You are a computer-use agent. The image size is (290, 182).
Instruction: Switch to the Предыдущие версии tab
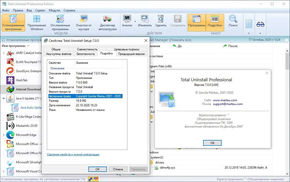point(131,54)
